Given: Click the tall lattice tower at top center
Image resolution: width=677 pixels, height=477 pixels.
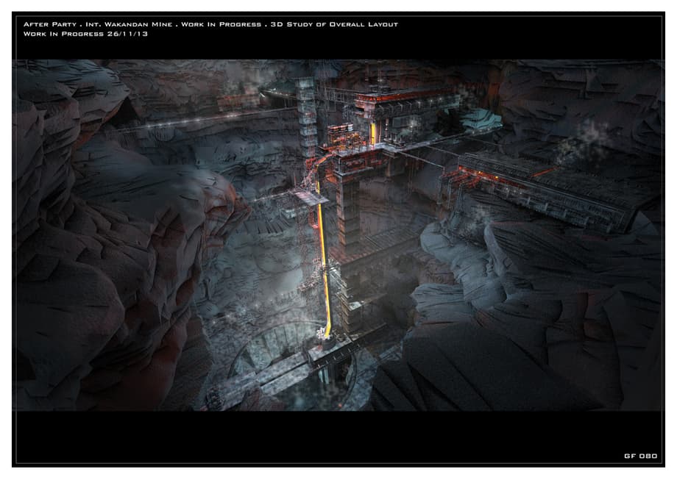Looking at the screenshot, I should (307, 110).
